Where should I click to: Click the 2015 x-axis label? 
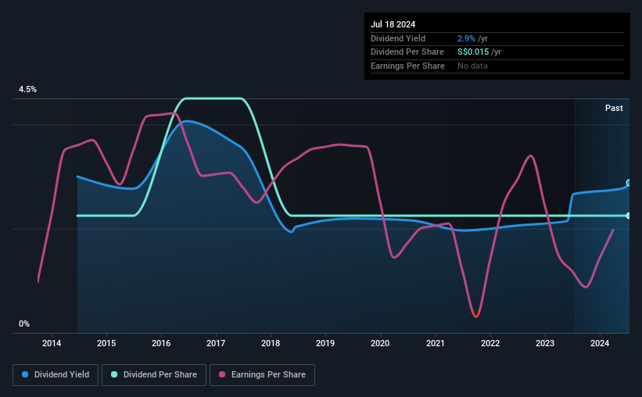[x=106, y=343]
